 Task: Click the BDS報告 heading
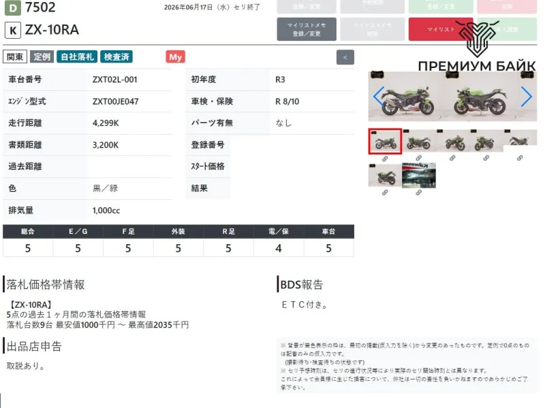302,284
